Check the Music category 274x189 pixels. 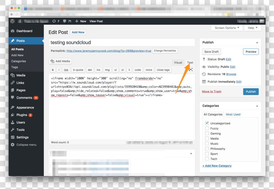click(x=207, y=144)
